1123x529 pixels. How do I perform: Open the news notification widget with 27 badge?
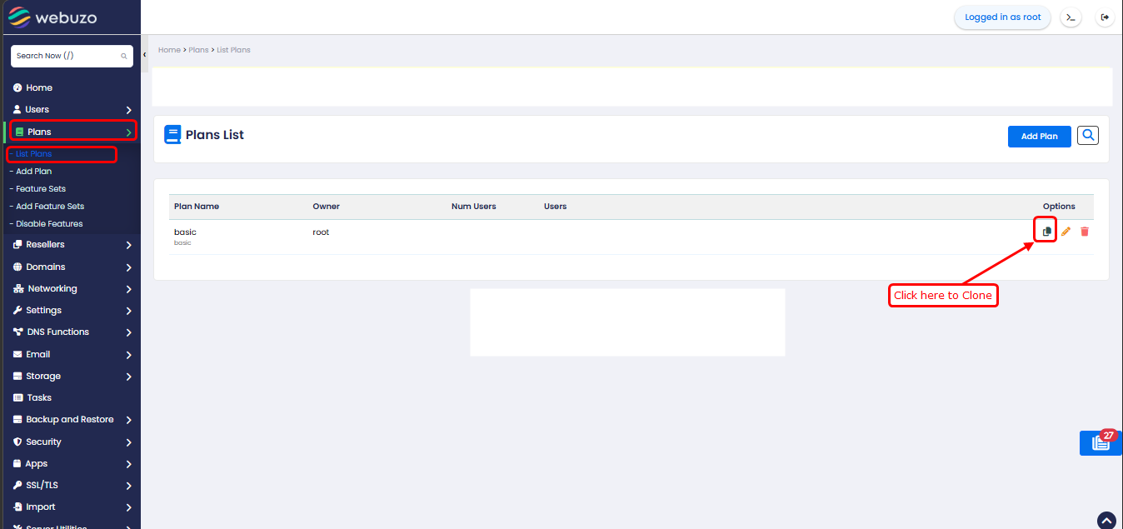1101,443
